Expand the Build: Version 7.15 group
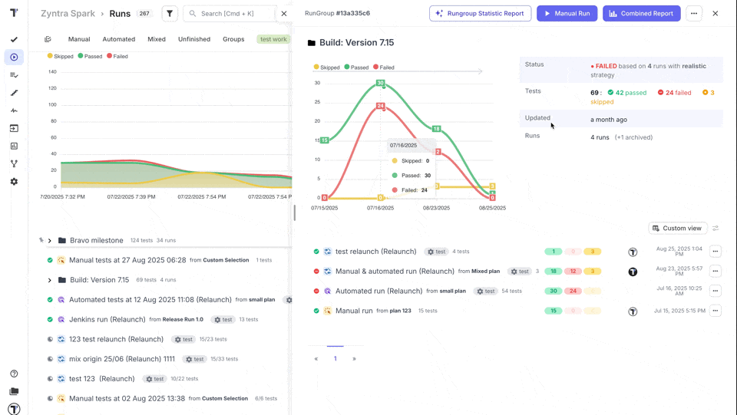This screenshot has height=415, width=737. click(50, 280)
